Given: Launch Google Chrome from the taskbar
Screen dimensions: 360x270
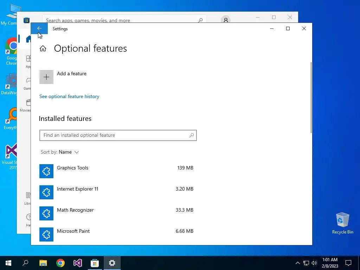Looking at the screenshot, I should click(60, 263).
